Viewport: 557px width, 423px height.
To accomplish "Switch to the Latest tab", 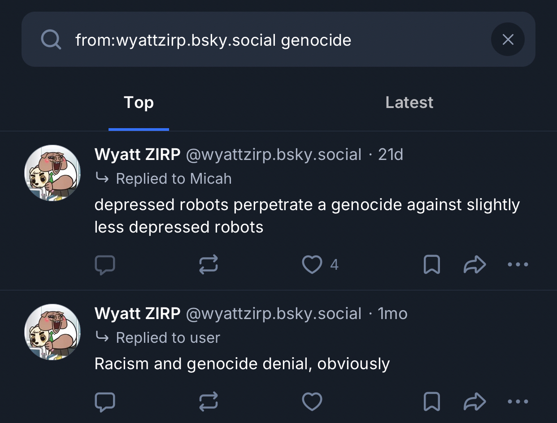I will [409, 103].
